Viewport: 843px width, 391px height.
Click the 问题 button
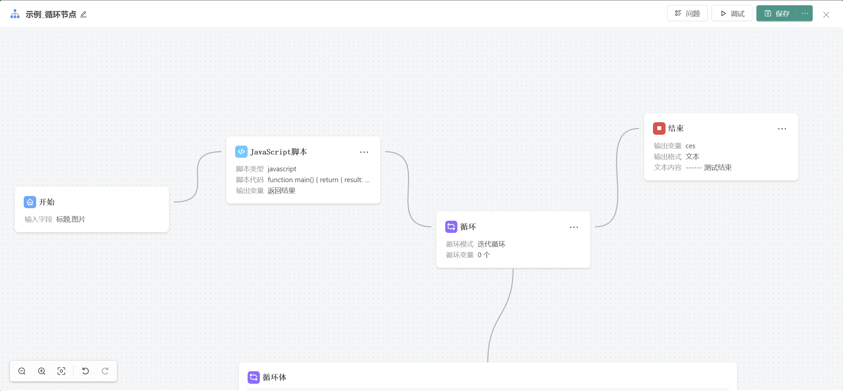[687, 14]
